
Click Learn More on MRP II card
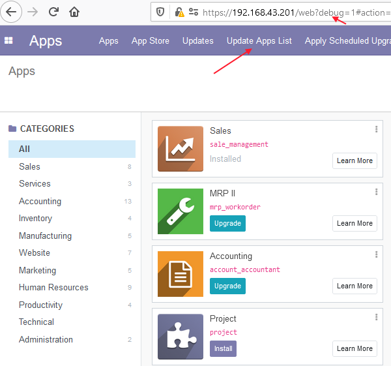(355, 223)
